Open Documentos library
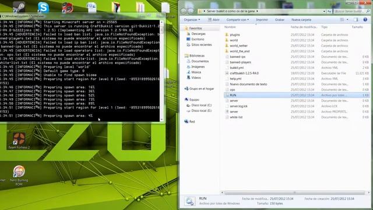 (x=200, y=61)
